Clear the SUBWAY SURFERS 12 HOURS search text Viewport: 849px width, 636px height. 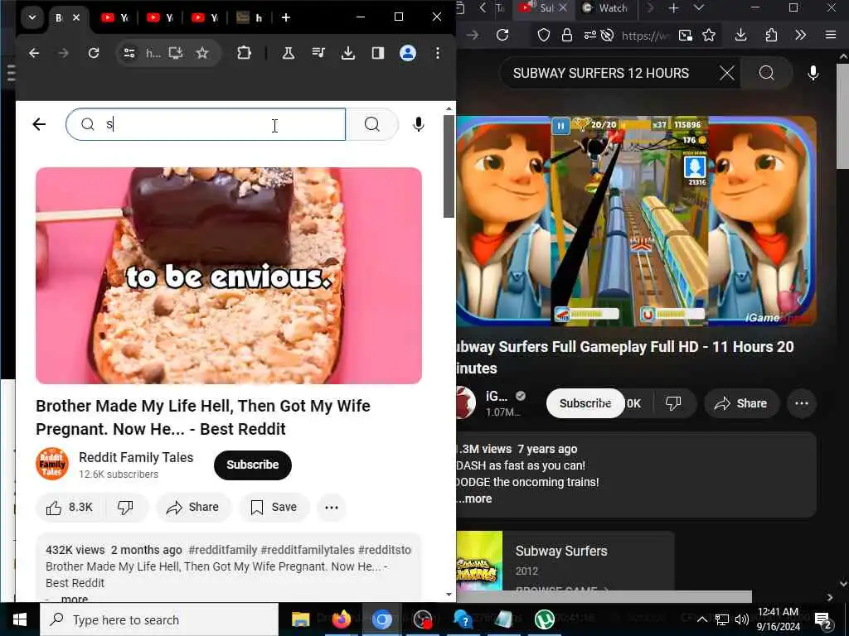727,73
